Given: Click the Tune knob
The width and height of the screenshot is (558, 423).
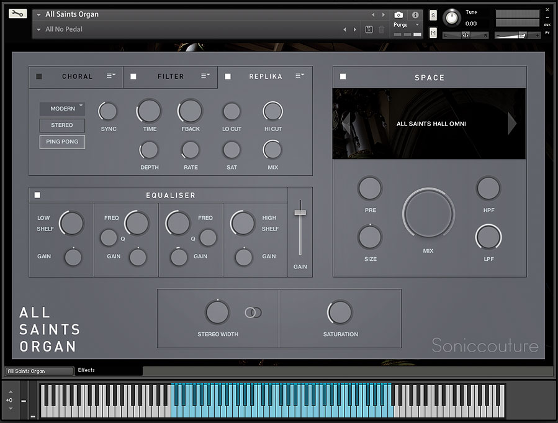Looking at the screenshot, I should click(x=452, y=18).
